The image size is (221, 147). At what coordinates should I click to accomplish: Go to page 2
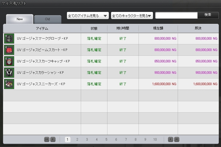77,140
